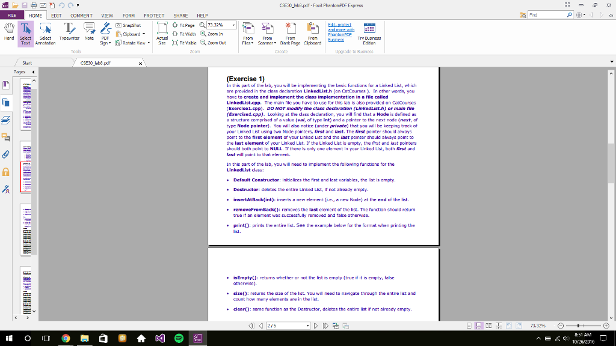Open Spotify from the taskbar
Viewport: 616px width, 346px height.
[179, 339]
